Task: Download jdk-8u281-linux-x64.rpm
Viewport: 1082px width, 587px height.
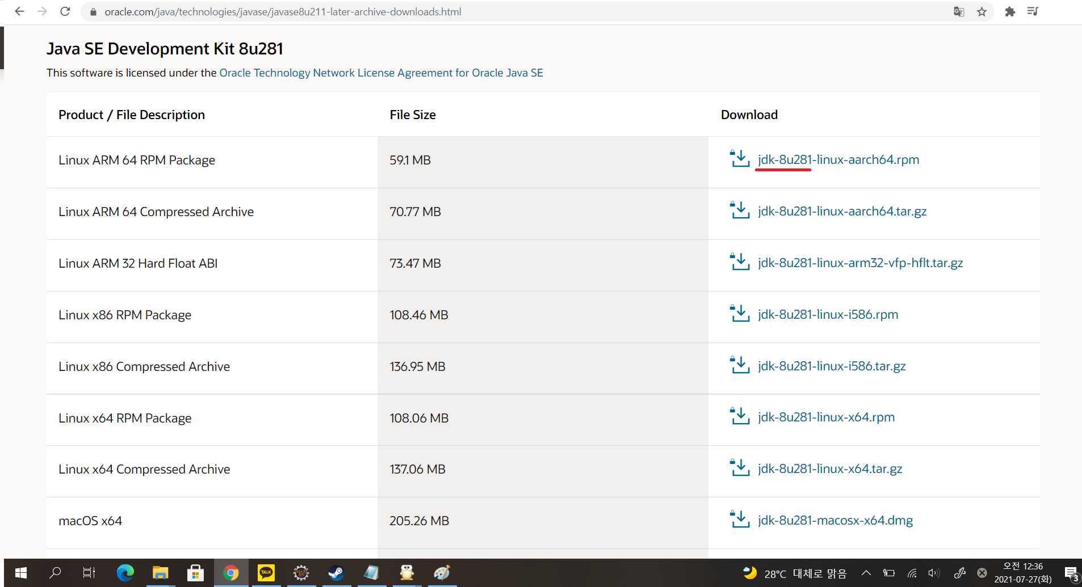Action: coord(826,417)
